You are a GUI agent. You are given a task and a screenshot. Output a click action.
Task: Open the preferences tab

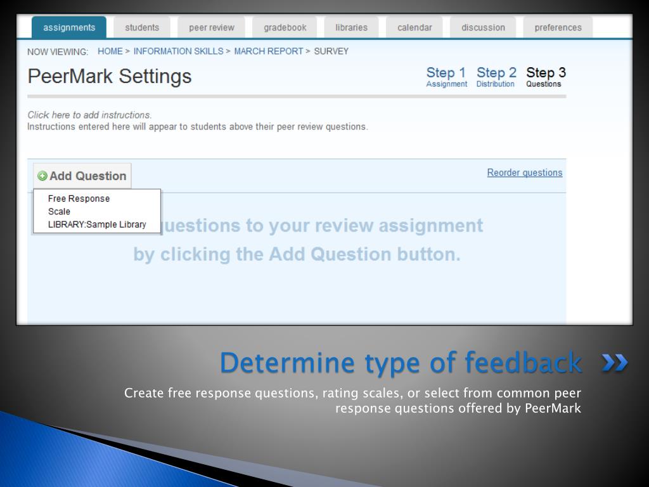[x=558, y=28]
